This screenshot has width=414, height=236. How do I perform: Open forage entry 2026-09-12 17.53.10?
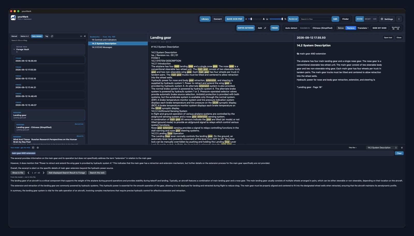coord(49,77)
